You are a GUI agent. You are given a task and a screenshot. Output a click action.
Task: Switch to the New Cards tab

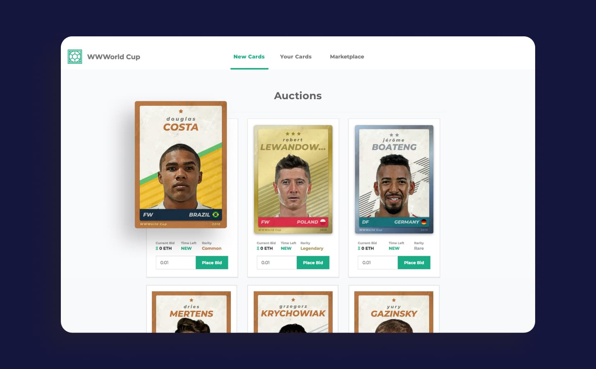pyautogui.click(x=249, y=57)
